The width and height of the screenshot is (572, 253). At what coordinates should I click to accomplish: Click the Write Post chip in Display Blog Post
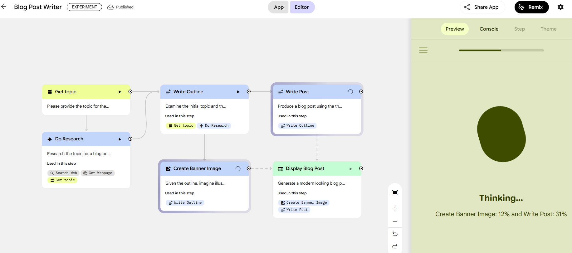[x=294, y=210]
